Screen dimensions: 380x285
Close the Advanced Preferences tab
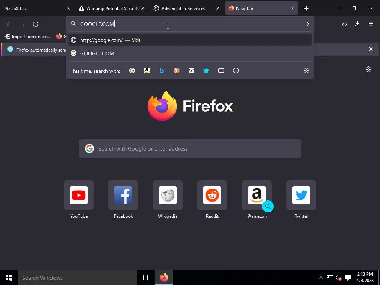[x=217, y=8]
